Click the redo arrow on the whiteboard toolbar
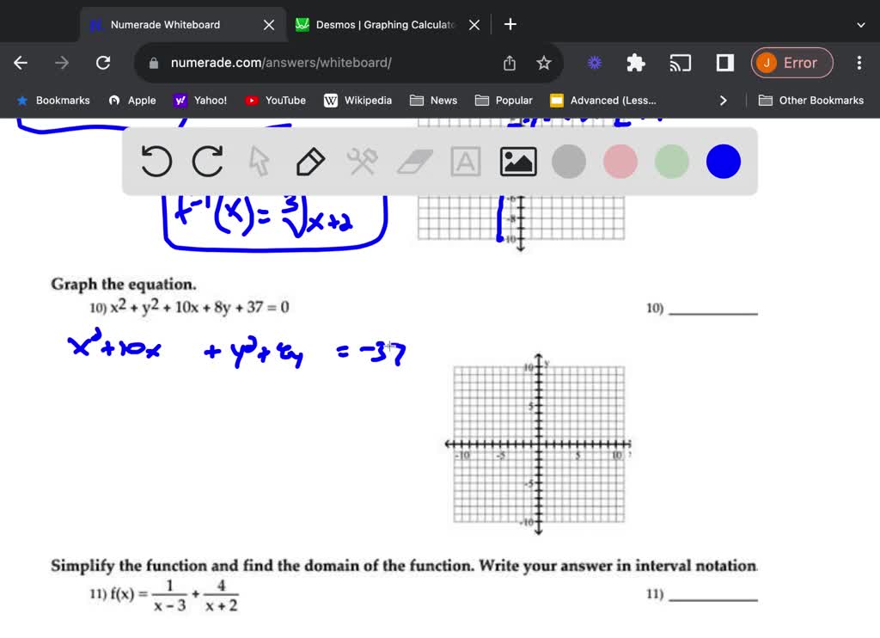 click(x=206, y=161)
